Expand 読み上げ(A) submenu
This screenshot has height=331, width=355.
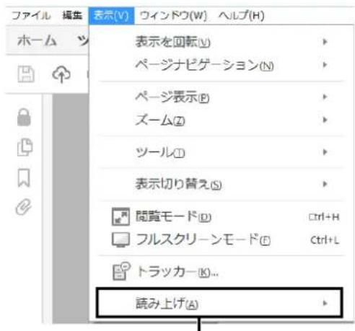click(x=219, y=303)
